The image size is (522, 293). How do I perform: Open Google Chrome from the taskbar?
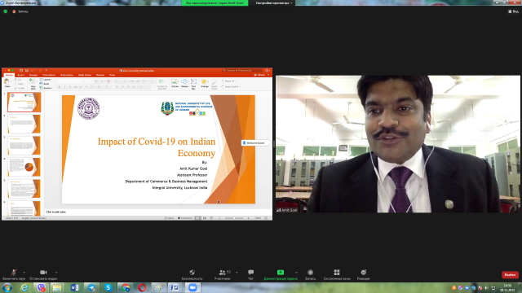126,287
